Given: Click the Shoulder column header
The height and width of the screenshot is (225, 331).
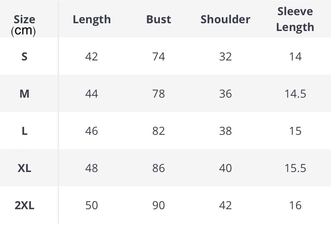Looking at the screenshot, I should [225, 20].
